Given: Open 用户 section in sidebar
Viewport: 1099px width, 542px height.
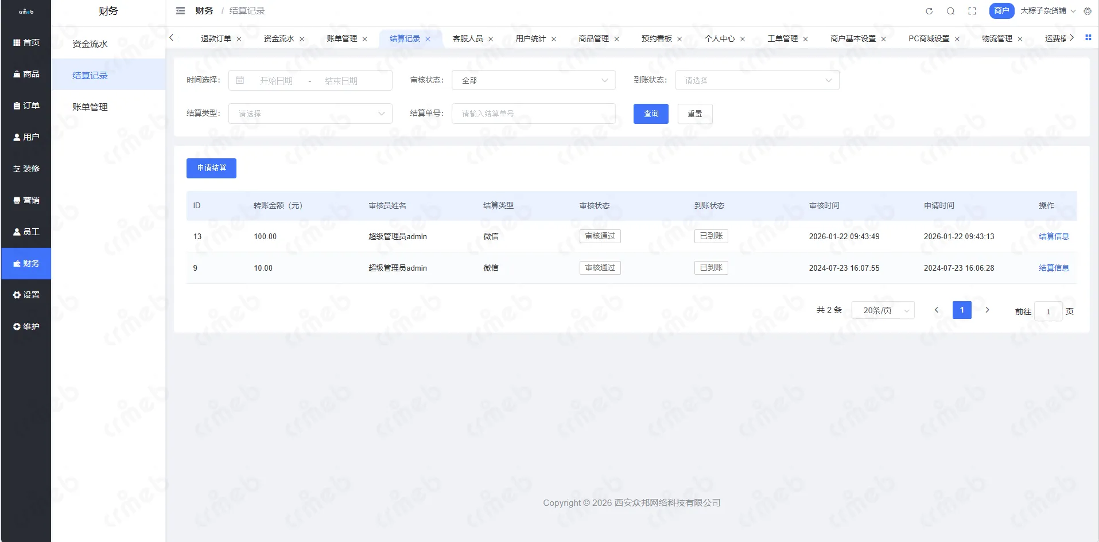Looking at the screenshot, I should pyautogui.click(x=26, y=137).
